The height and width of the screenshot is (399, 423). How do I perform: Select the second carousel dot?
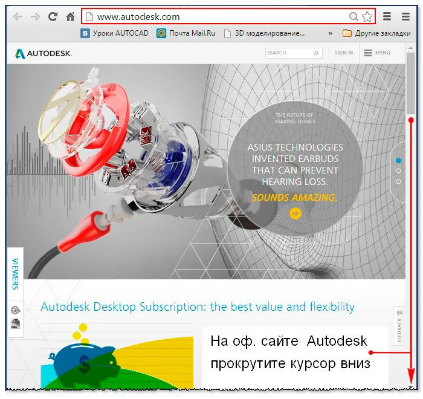[398, 171]
